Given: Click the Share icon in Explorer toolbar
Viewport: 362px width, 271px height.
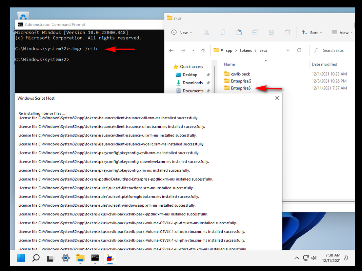Looking at the screenshot, I should point(271,33).
